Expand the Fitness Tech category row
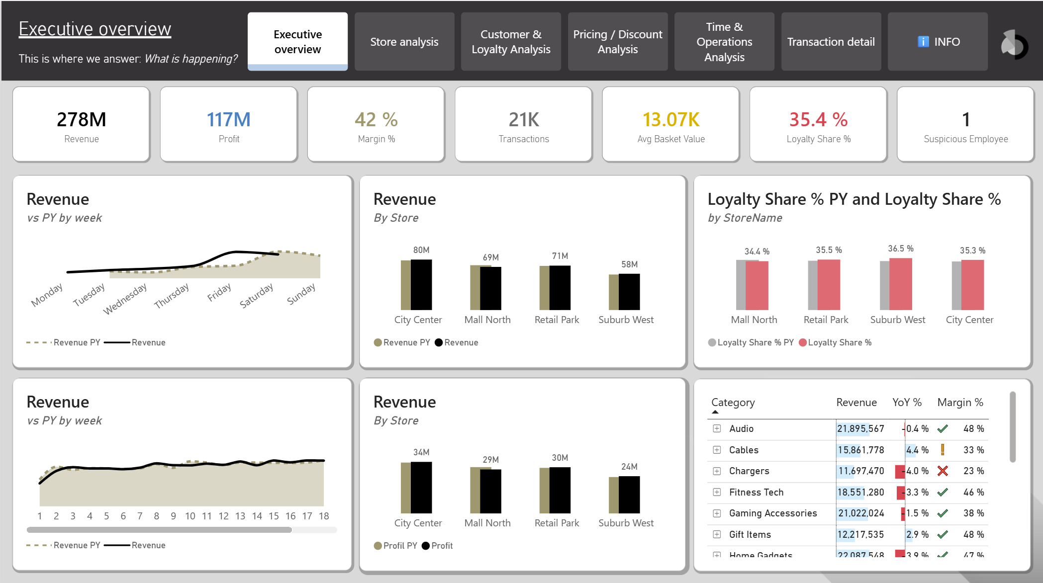 717,492
